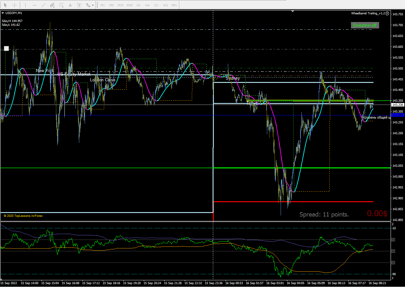Image resolution: width=405 pixels, height=287 pixels.
Task: Select the MN timeframe
Action: pos(174,5)
